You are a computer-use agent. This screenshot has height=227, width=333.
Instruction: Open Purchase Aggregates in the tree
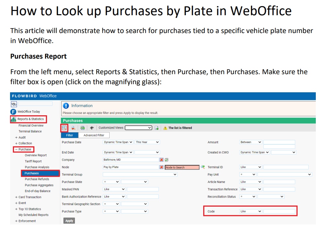pyautogui.click(x=39, y=185)
